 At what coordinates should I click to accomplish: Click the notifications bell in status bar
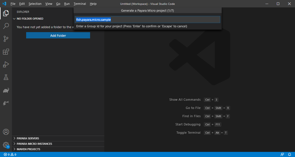coord(290,154)
